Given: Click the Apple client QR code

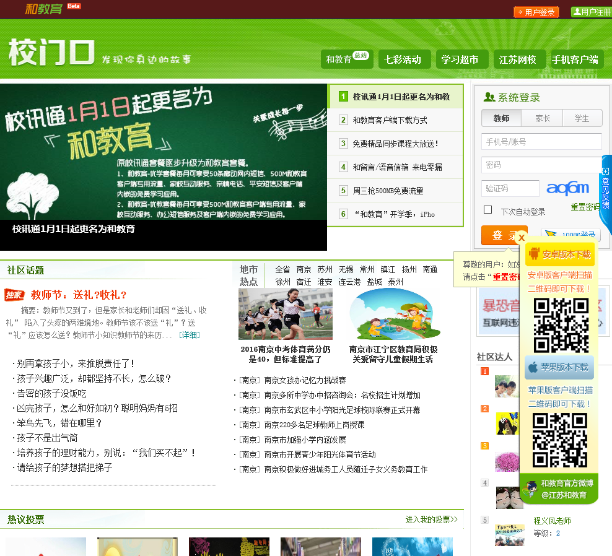Looking at the screenshot, I should (560, 440).
